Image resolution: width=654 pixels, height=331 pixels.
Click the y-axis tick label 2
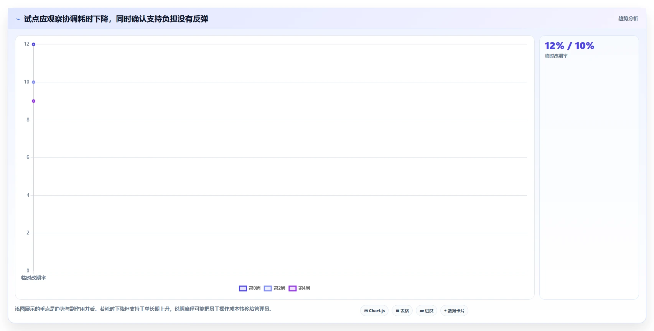click(x=28, y=233)
